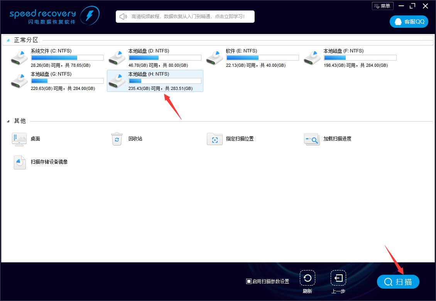This screenshot has width=436, height=301.
Task: Collapse the 其他 section
Action: point(8,121)
